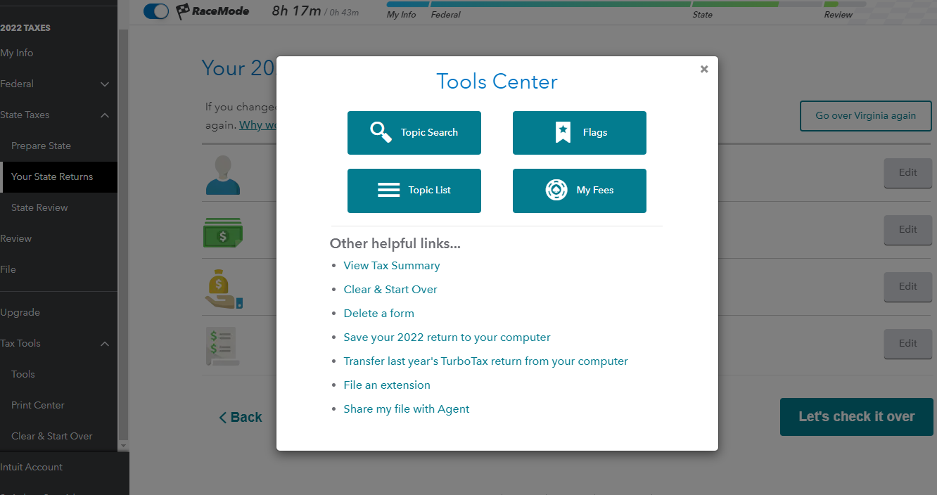Viewport: 937px width, 495px height.
Task: Collapse the Tax Tools sidebar section
Action: [x=105, y=344]
